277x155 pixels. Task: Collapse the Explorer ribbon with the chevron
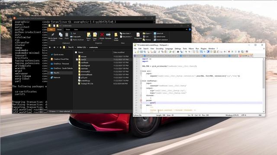pyautogui.click(x=187, y=30)
